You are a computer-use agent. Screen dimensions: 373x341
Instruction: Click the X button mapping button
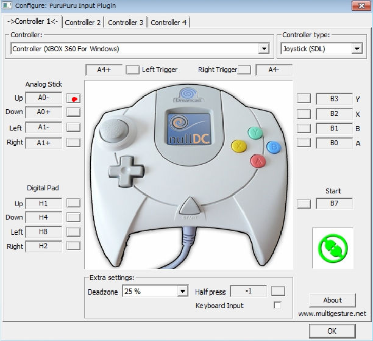tap(304, 114)
